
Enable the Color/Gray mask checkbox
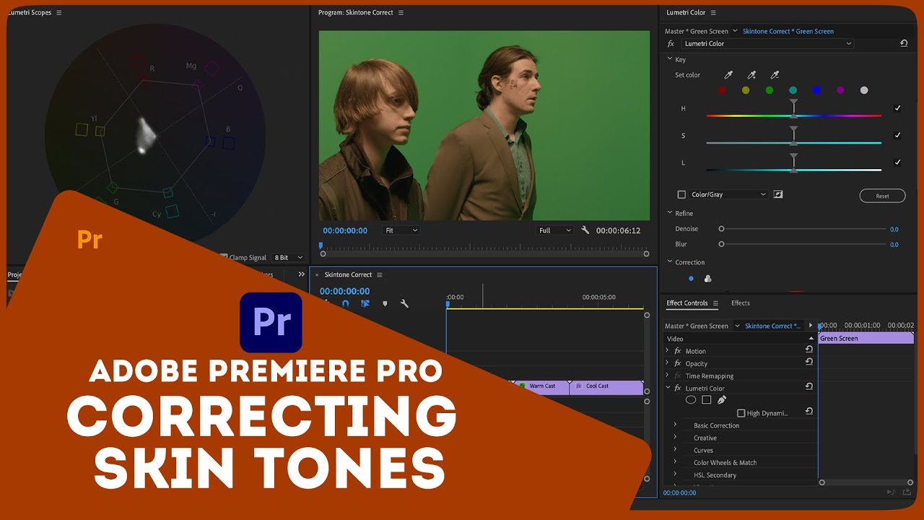tap(681, 194)
